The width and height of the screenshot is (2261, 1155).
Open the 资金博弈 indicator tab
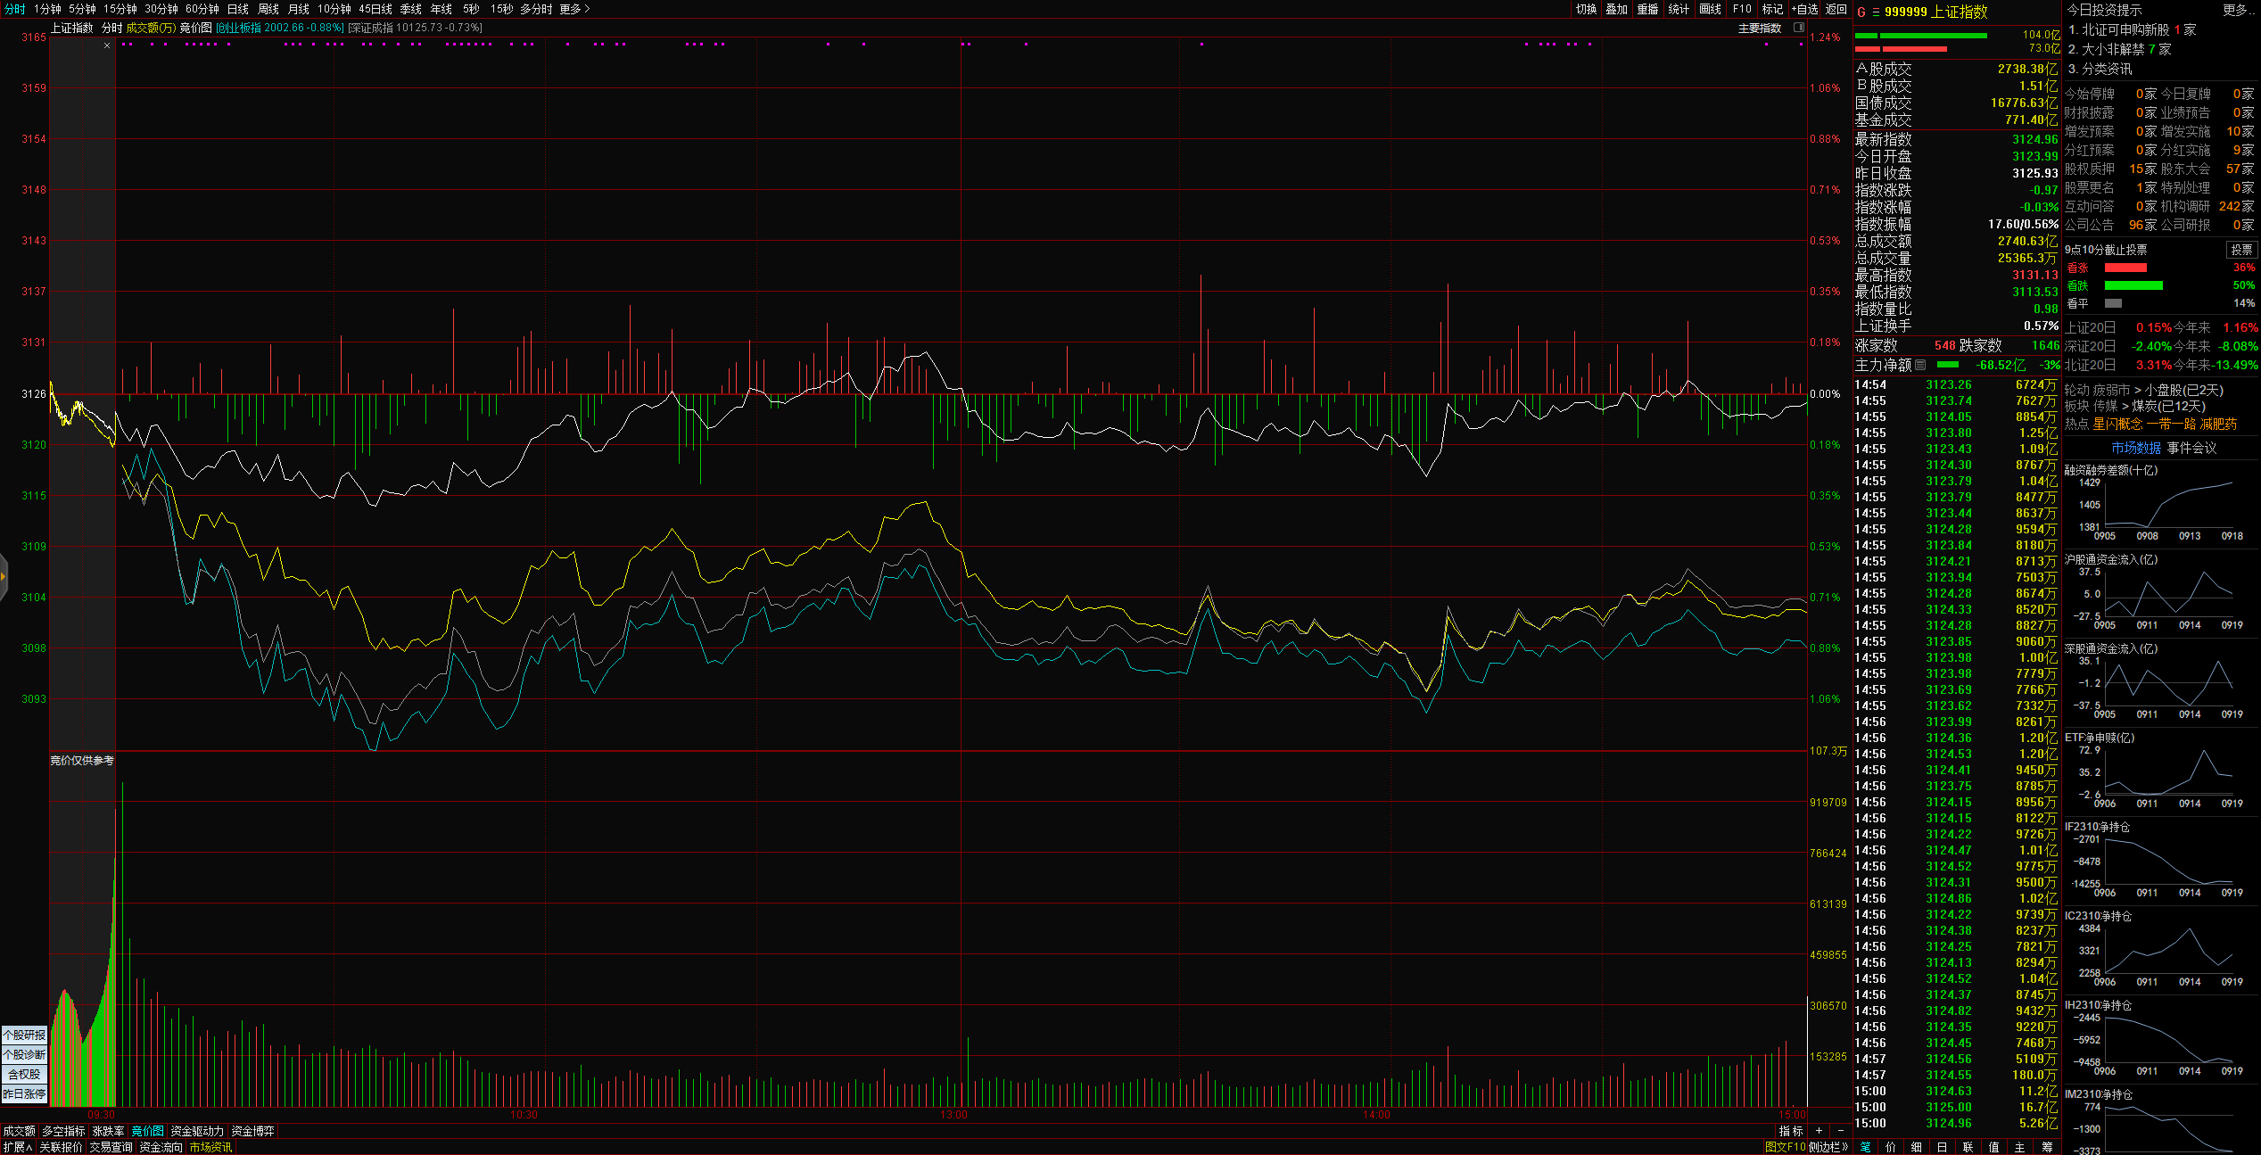coord(252,1131)
